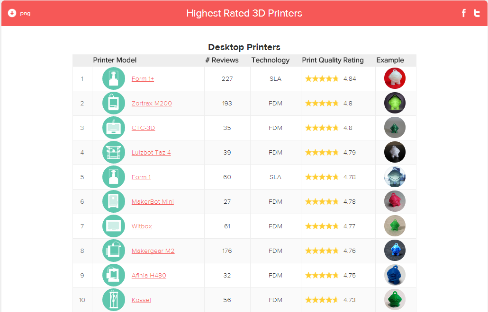The height and width of the screenshot is (312, 488).
Task: View MakerBot Mini example thumbnail
Action: [x=395, y=201]
